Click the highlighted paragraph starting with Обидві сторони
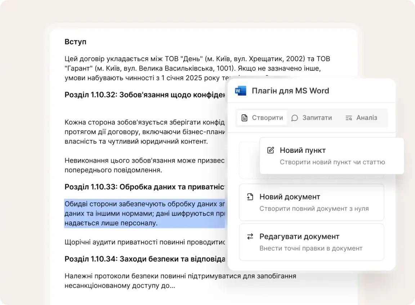Screen dimensions: 415x305 pos(144,213)
